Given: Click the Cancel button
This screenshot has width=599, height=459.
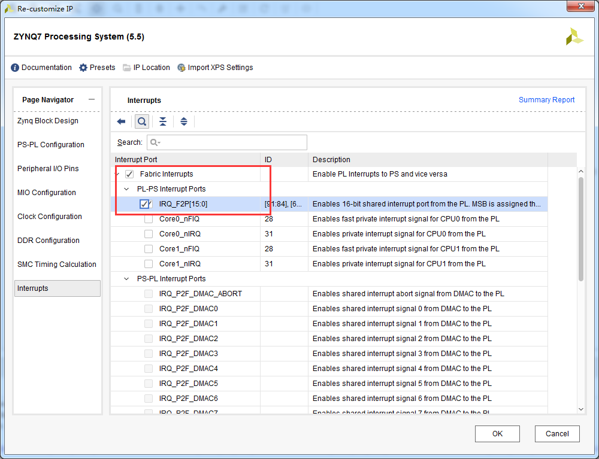Looking at the screenshot, I should point(557,434).
